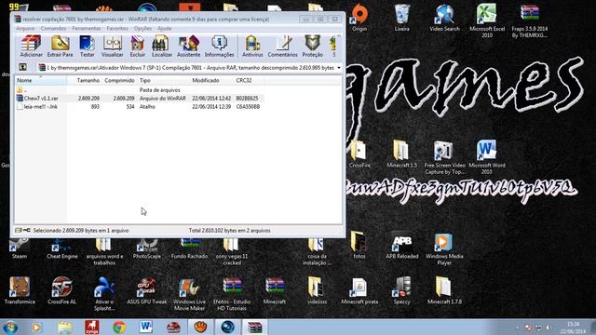This screenshot has height=335, width=596.
Task: Sort by the CRC32 column header
Action: click(x=249, y=81)
